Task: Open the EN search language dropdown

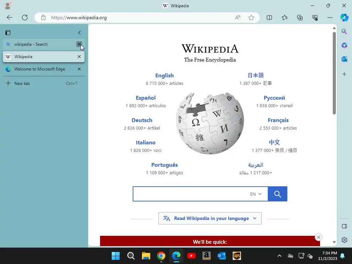Action: click(x=256, y=194)
